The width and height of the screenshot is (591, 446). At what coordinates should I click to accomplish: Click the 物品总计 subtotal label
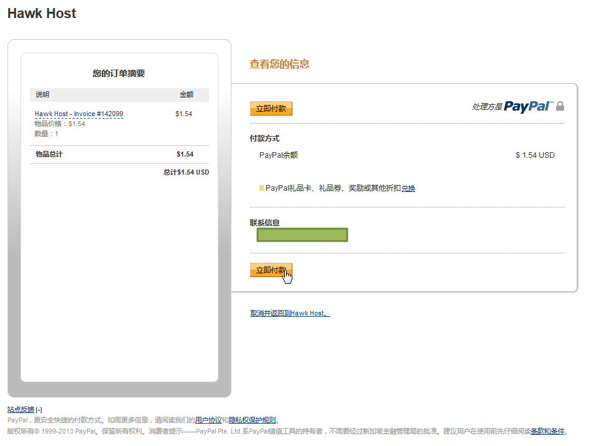pos(49,154)
